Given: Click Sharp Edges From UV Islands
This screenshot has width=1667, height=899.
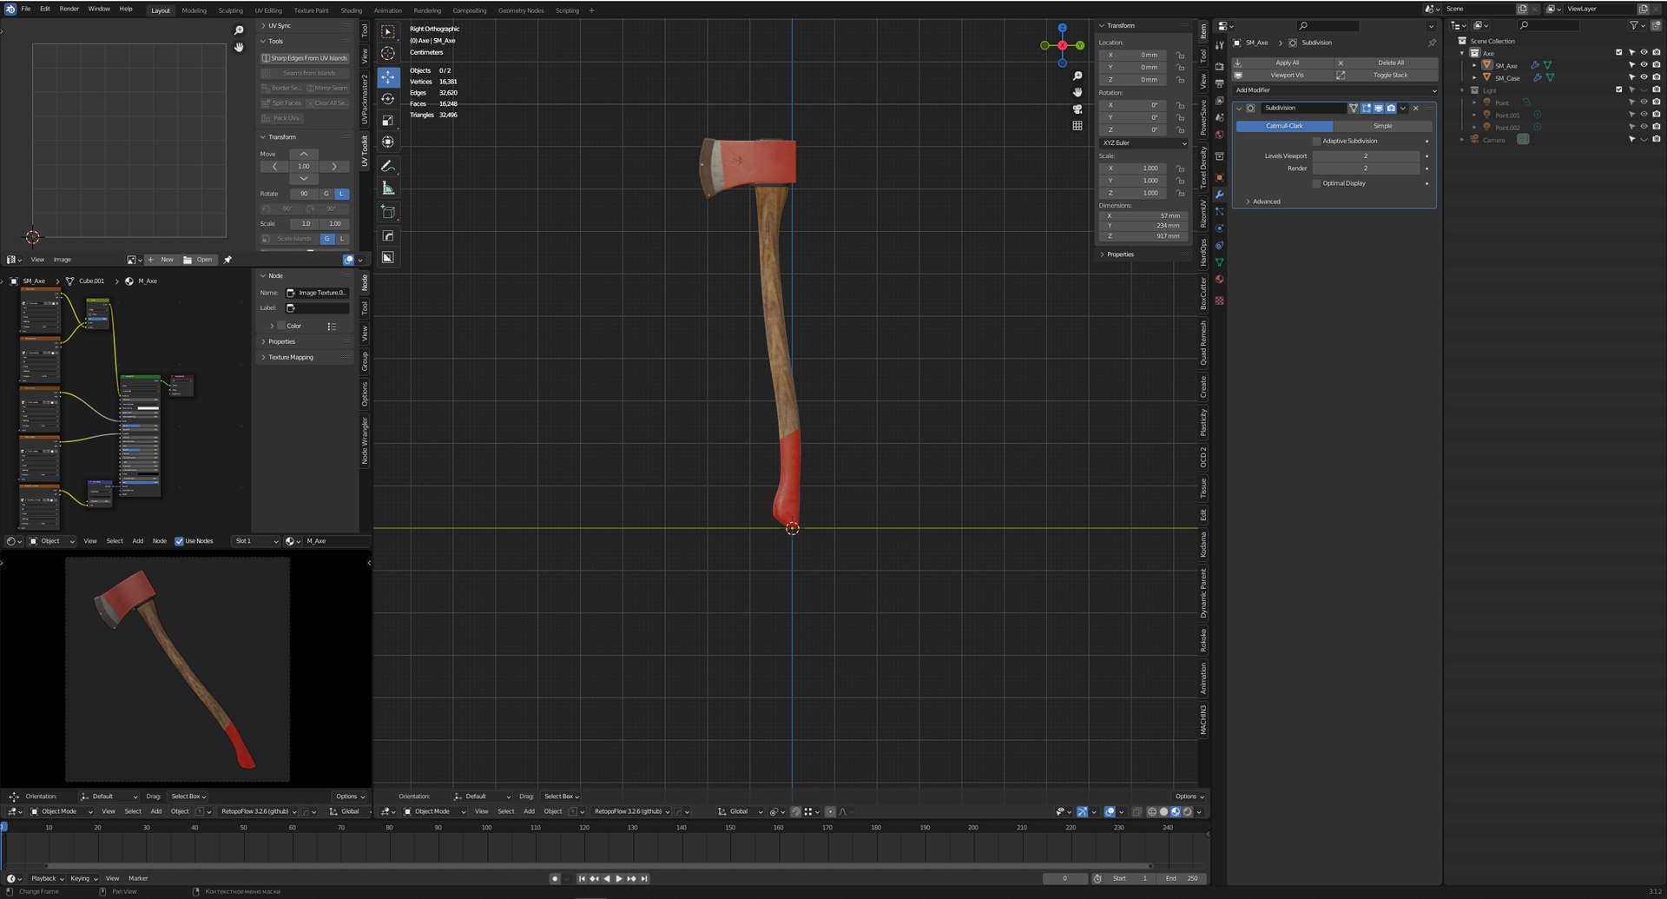Looking at the screenshot, I should (305, 58).
